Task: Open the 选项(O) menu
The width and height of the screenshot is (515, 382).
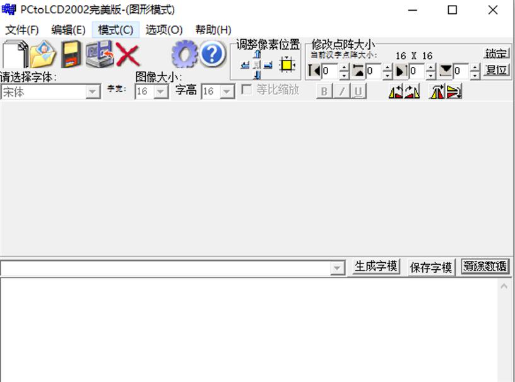Action: coord(164,30)
